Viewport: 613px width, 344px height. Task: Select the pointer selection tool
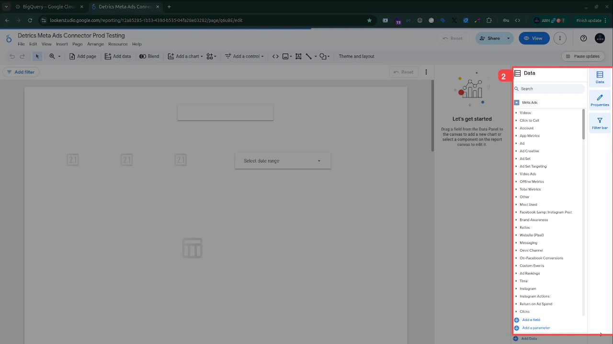(x=37, y=56)
